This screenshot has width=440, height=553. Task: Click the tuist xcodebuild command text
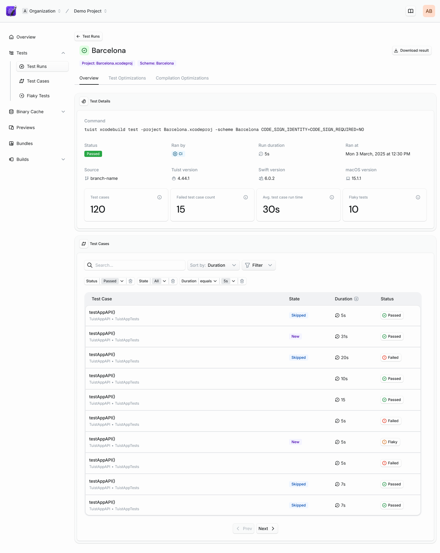click(x=224, y=130)
